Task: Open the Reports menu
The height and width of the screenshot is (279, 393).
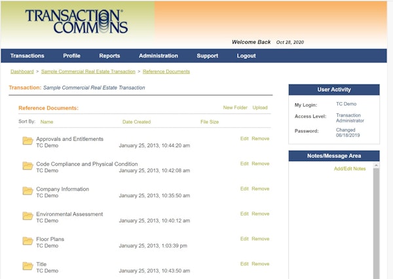Action: click(109, 56)
